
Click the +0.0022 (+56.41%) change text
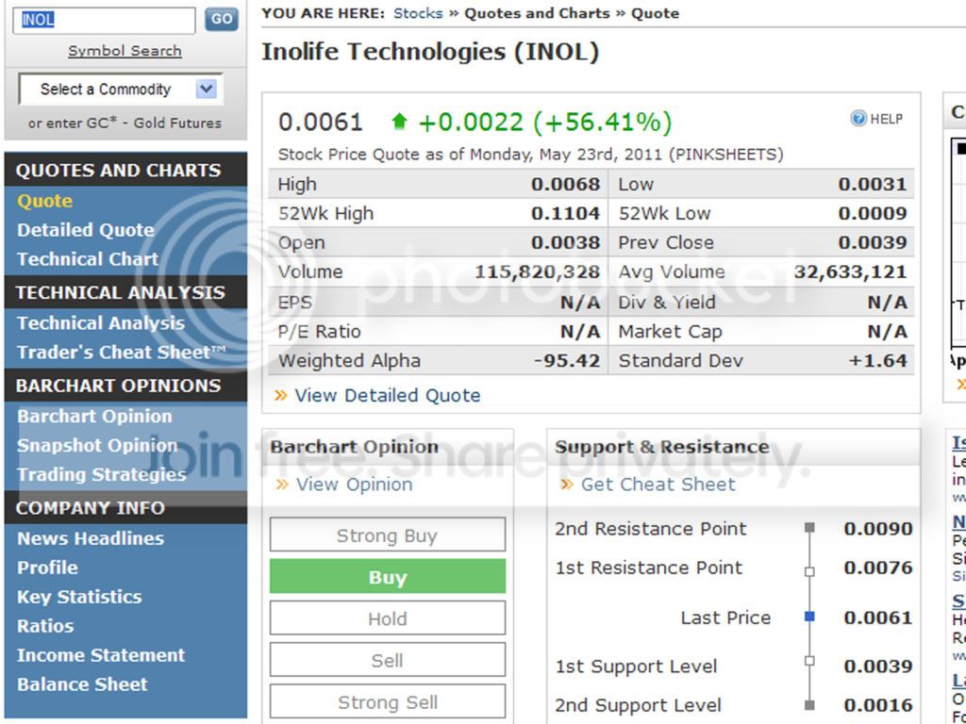544,123
